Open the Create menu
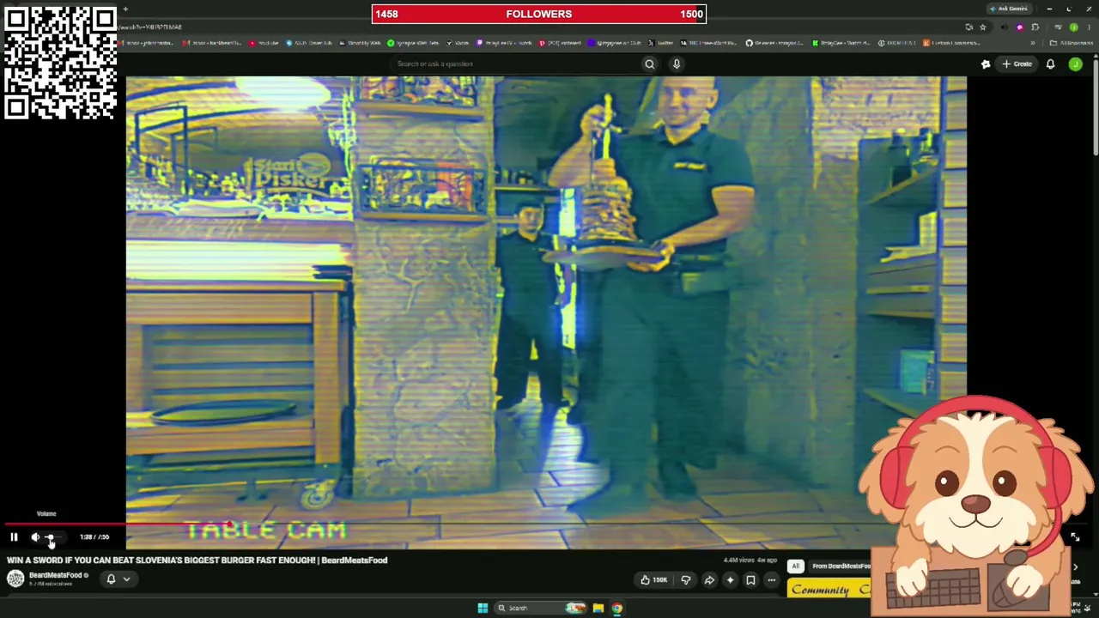Image resolution: width=1099 pixels, height=618 pixels. click(1017, 64)
